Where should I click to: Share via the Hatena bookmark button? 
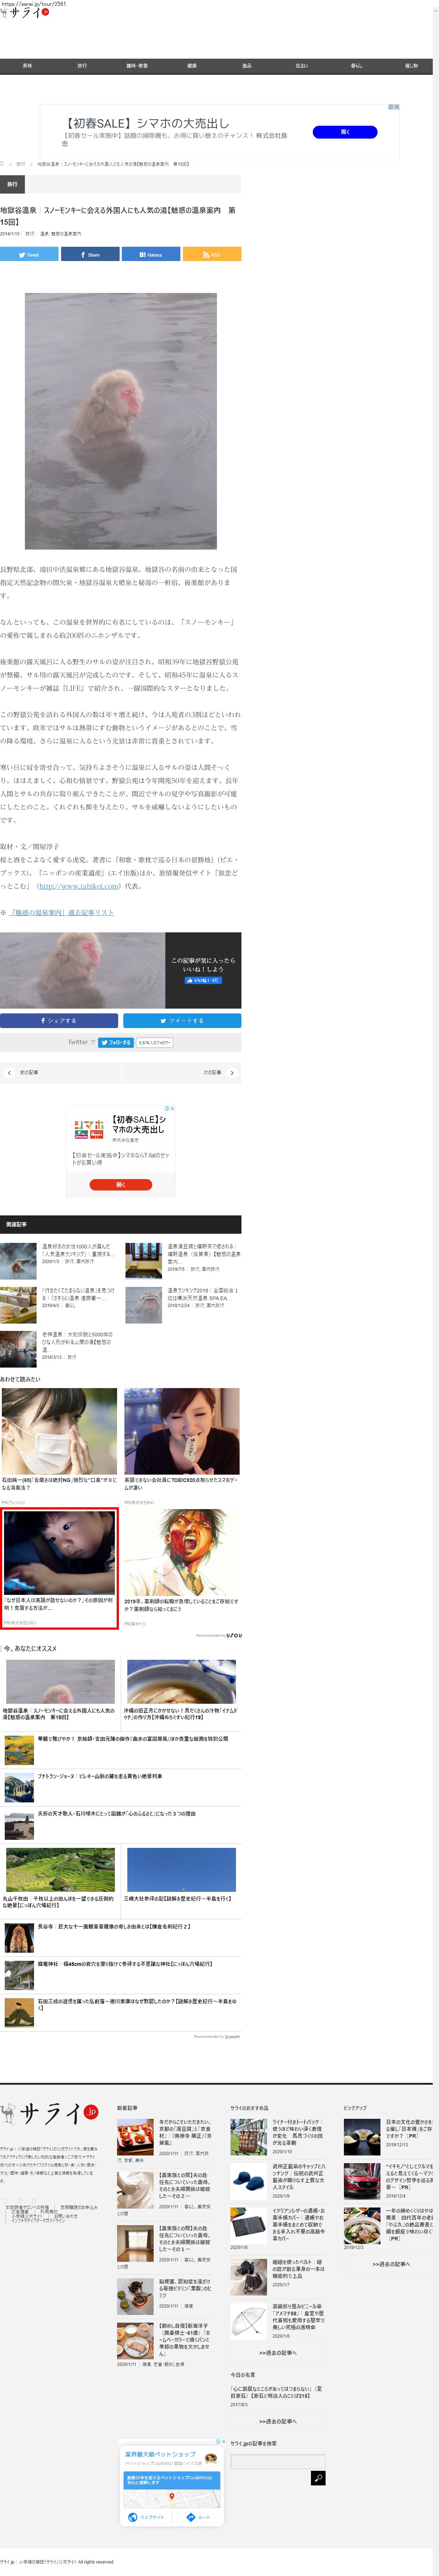tap(151, 254)
